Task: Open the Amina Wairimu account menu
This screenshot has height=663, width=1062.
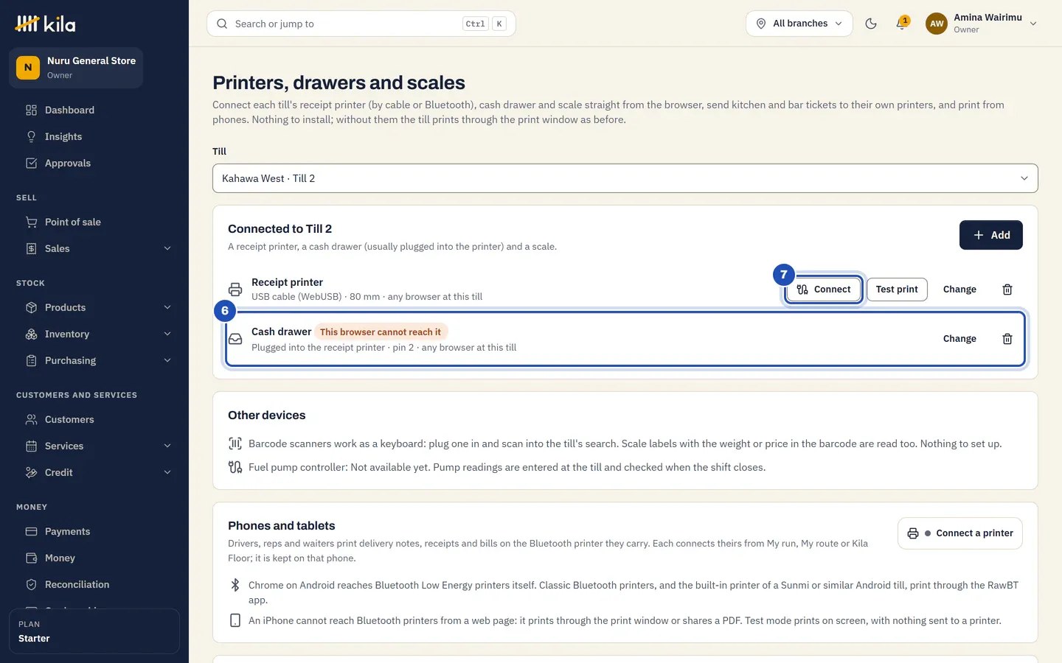Action: pyautogui.click(x=982, y=24)
